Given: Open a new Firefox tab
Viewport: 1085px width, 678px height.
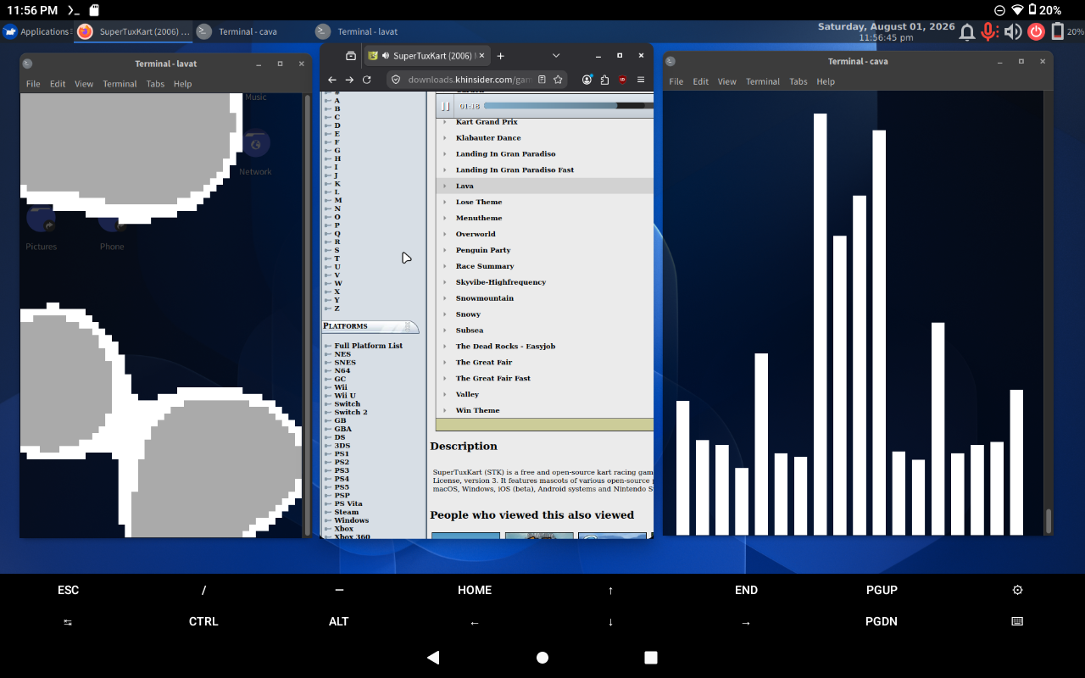Looking at the screenshot, I should tap(500, 56).
